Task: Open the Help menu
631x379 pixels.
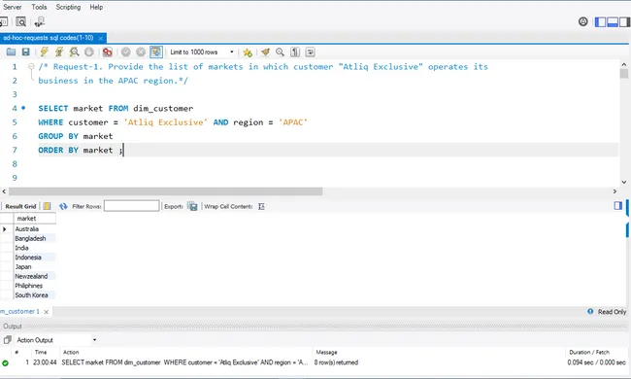Action: pos(96,7)
